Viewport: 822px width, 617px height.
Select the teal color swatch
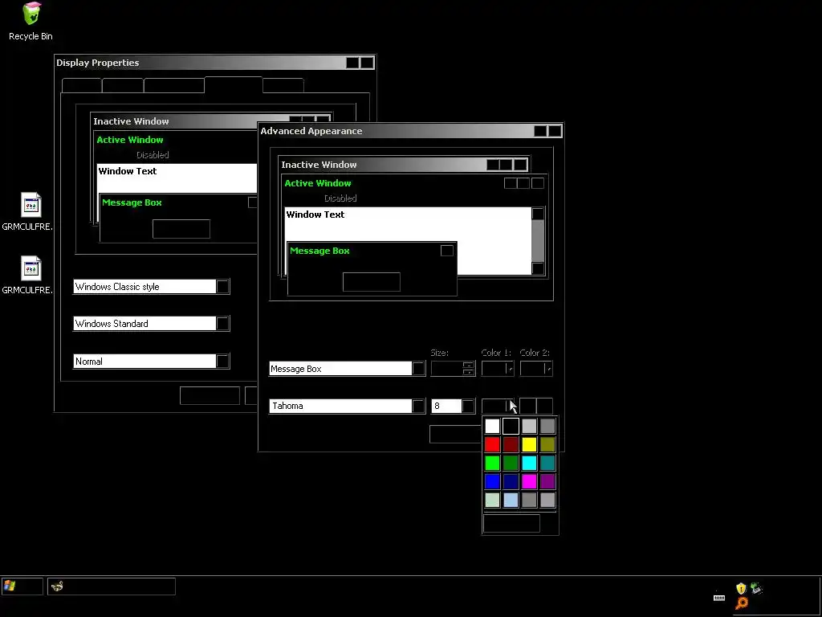[x=547, y=463]
